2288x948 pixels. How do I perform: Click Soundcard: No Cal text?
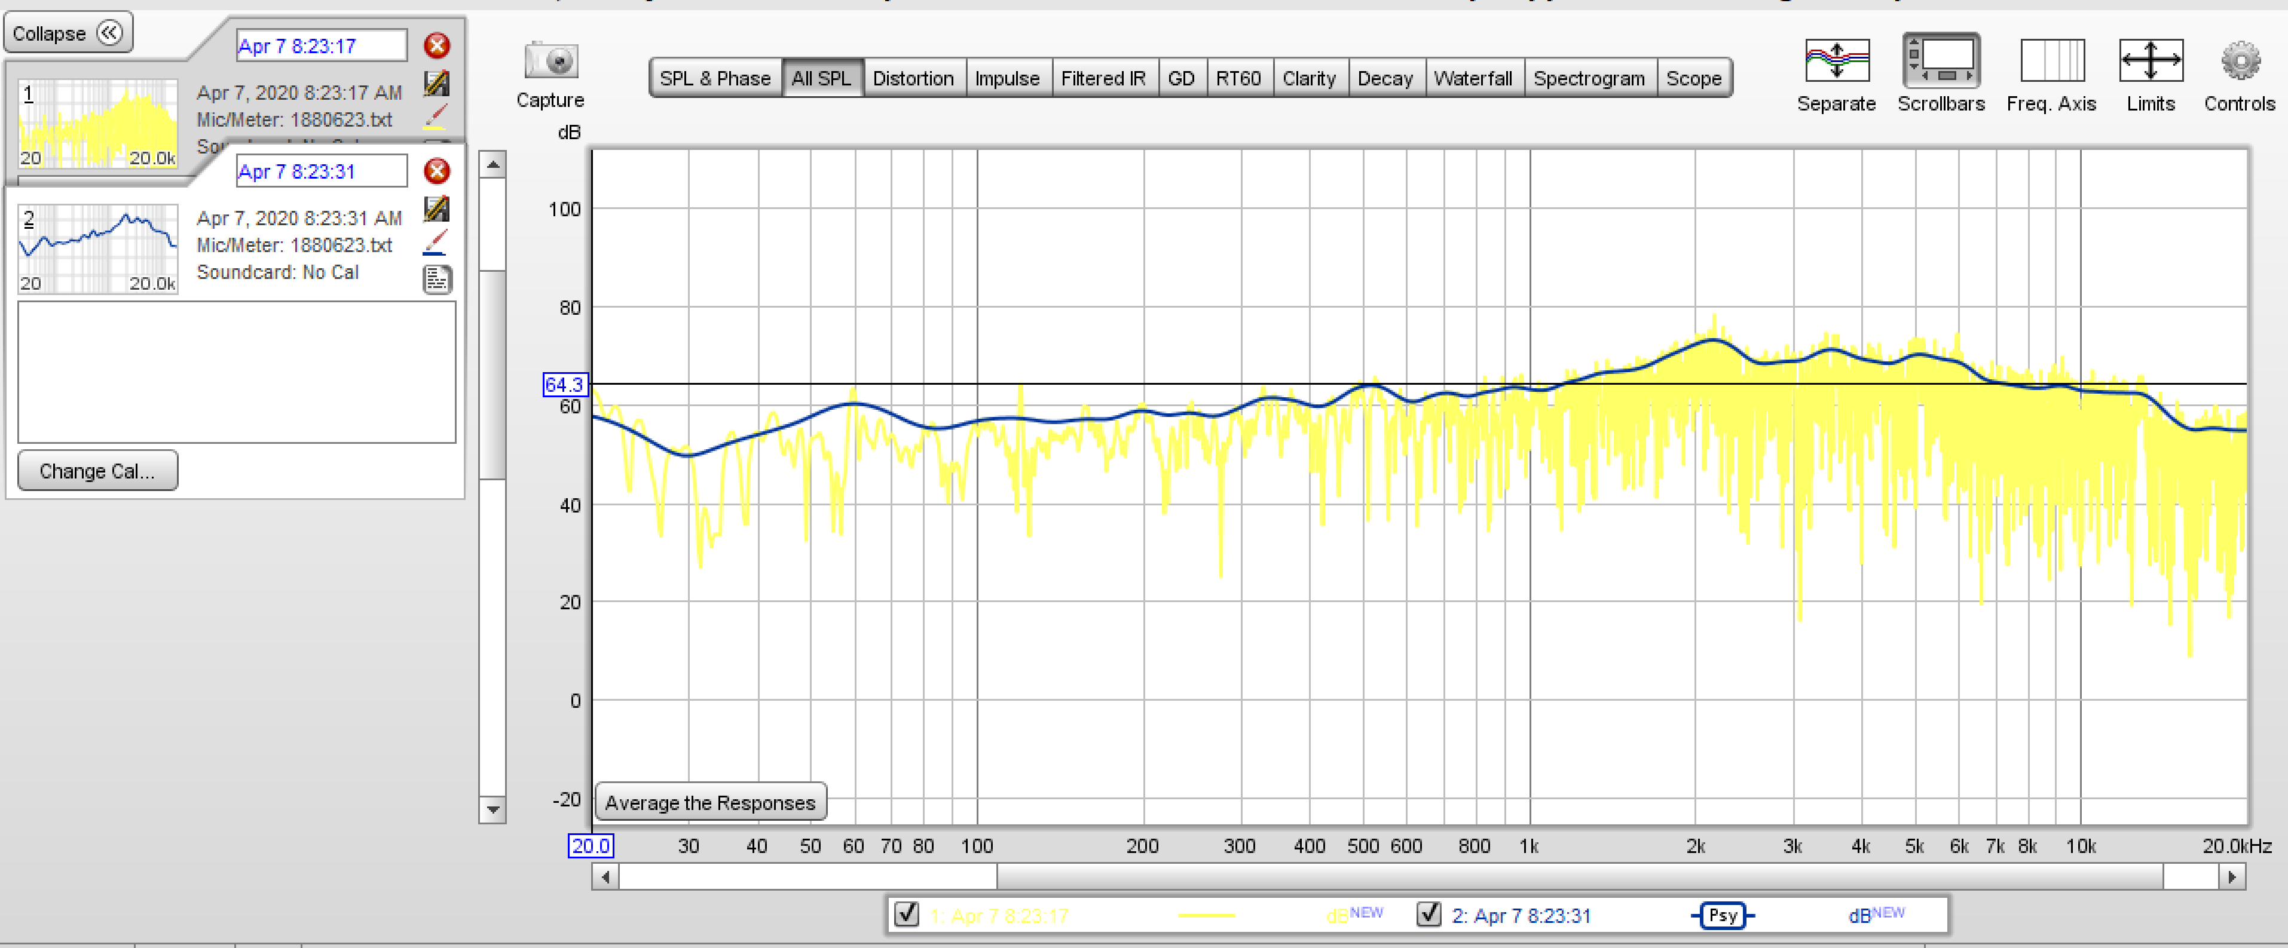pos(278,272)
